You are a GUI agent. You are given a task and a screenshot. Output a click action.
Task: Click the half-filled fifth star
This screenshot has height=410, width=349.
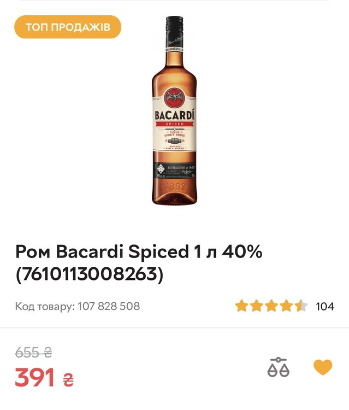coord(300,306)
